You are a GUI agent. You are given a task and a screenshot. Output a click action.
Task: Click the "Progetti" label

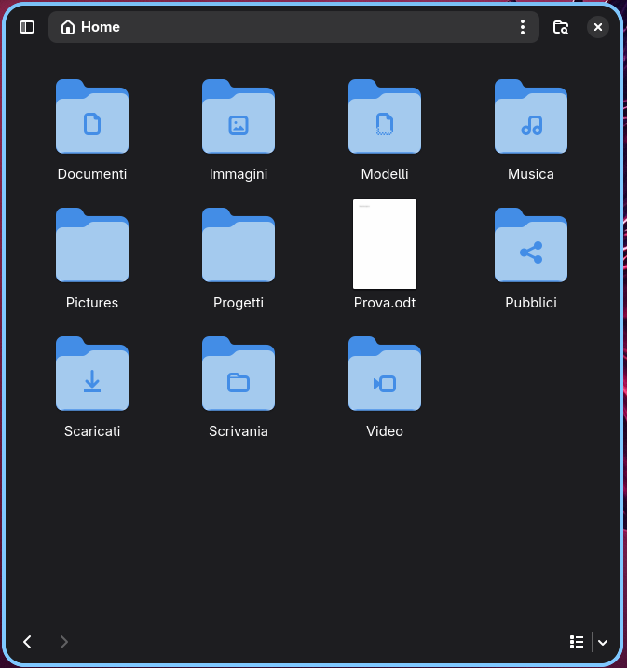click(x=239, y=303)
